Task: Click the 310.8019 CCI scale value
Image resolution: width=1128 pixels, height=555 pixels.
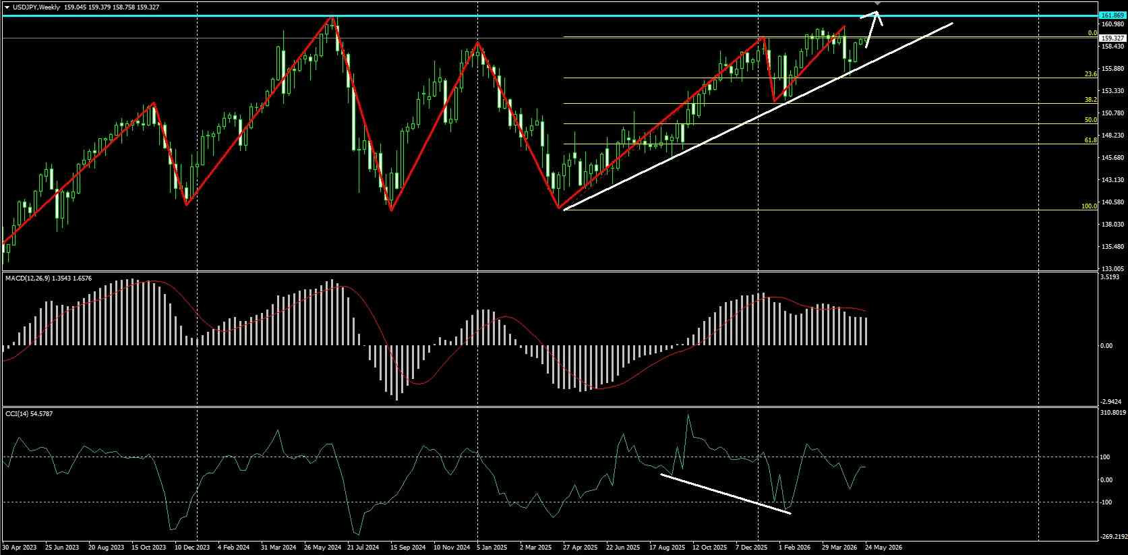Action: tap(1113, 413)
